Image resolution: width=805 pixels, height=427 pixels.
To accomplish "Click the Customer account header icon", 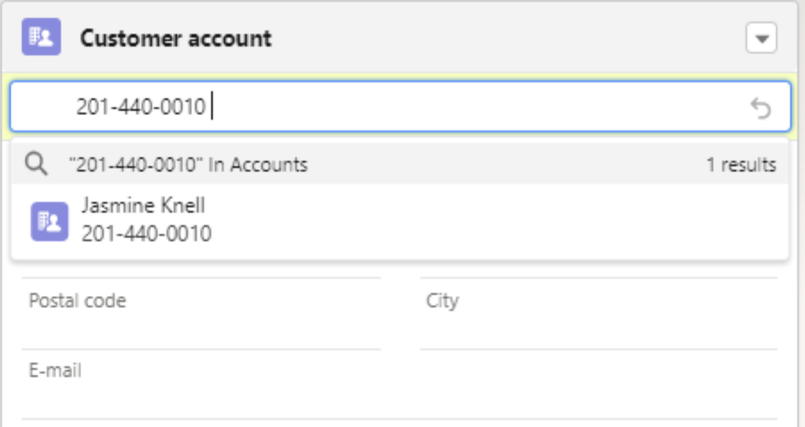I will [41, 38].
